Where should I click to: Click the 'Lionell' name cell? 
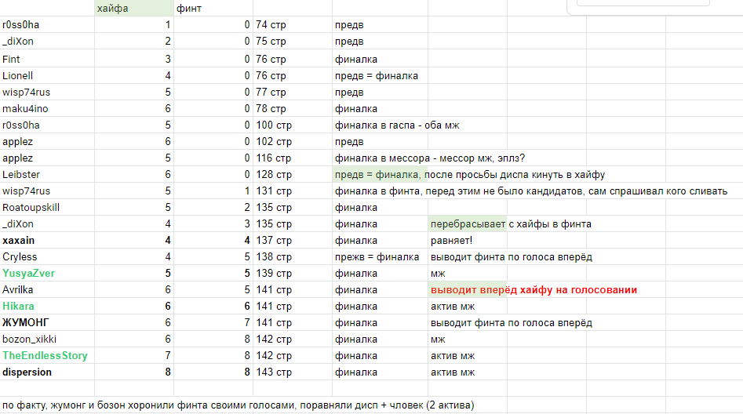[47, 75]
